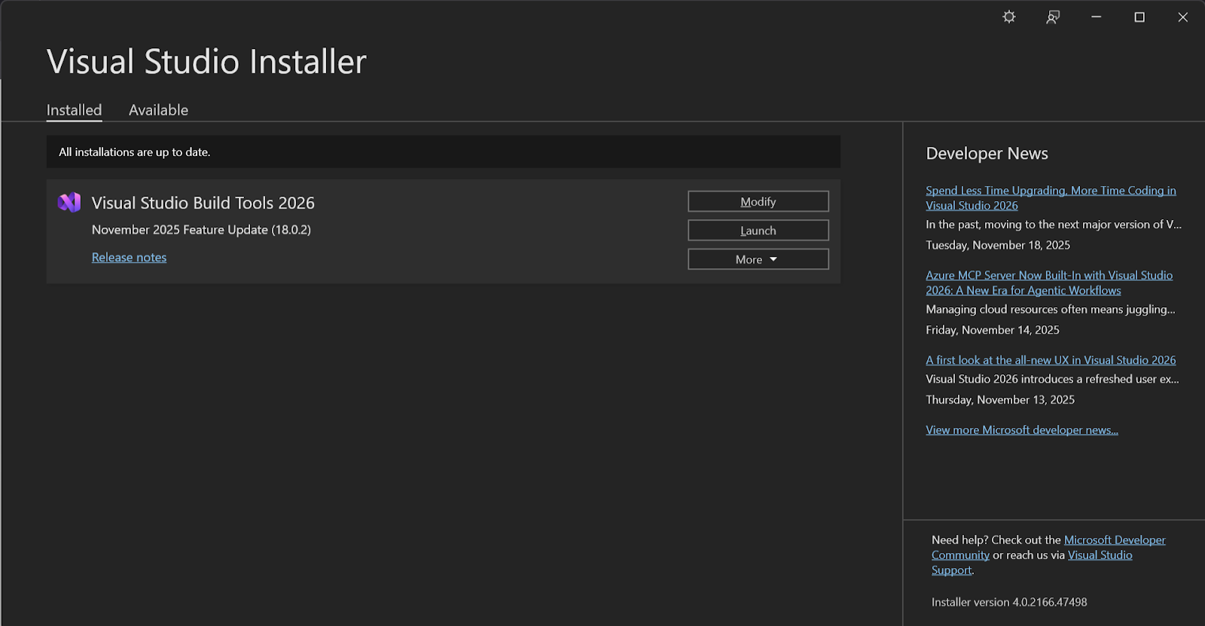Click the Visual Studio Build Tools logo

69,203
